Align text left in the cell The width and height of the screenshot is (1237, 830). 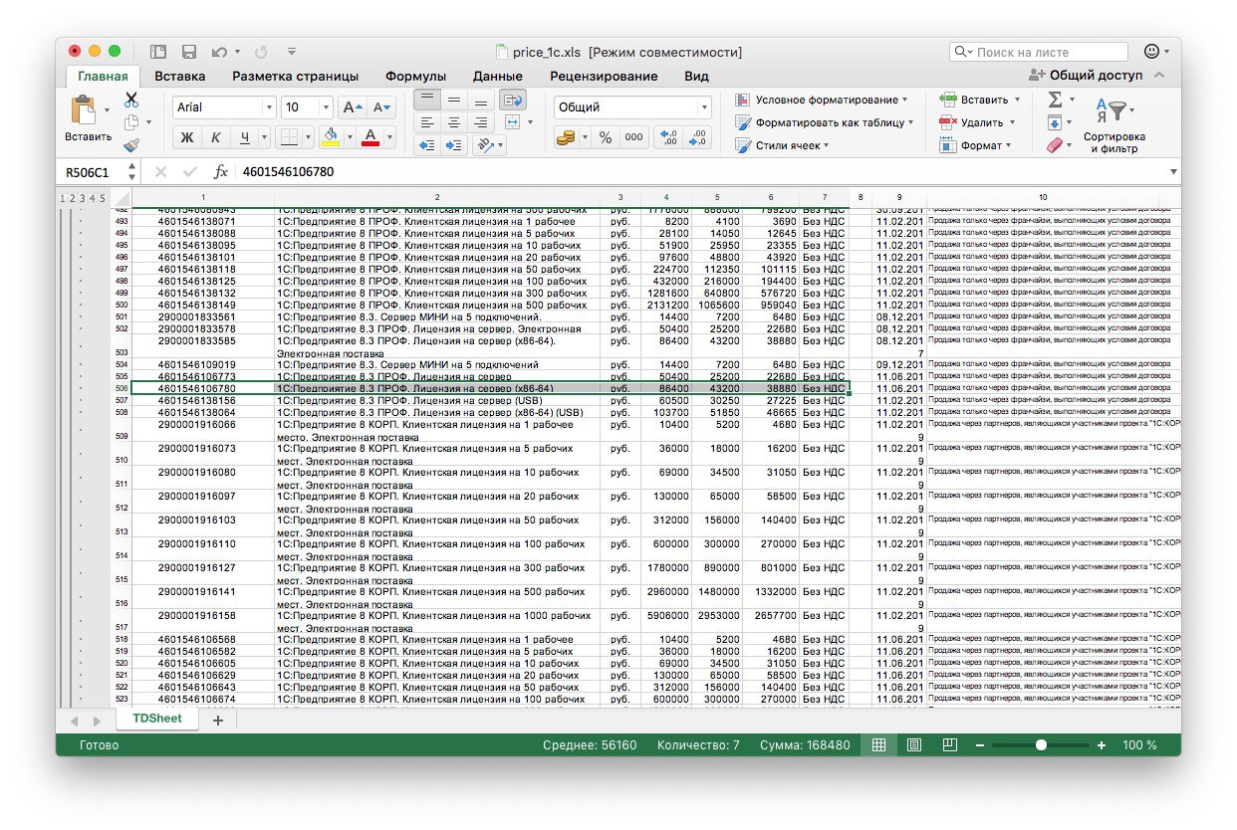[427, 122]
